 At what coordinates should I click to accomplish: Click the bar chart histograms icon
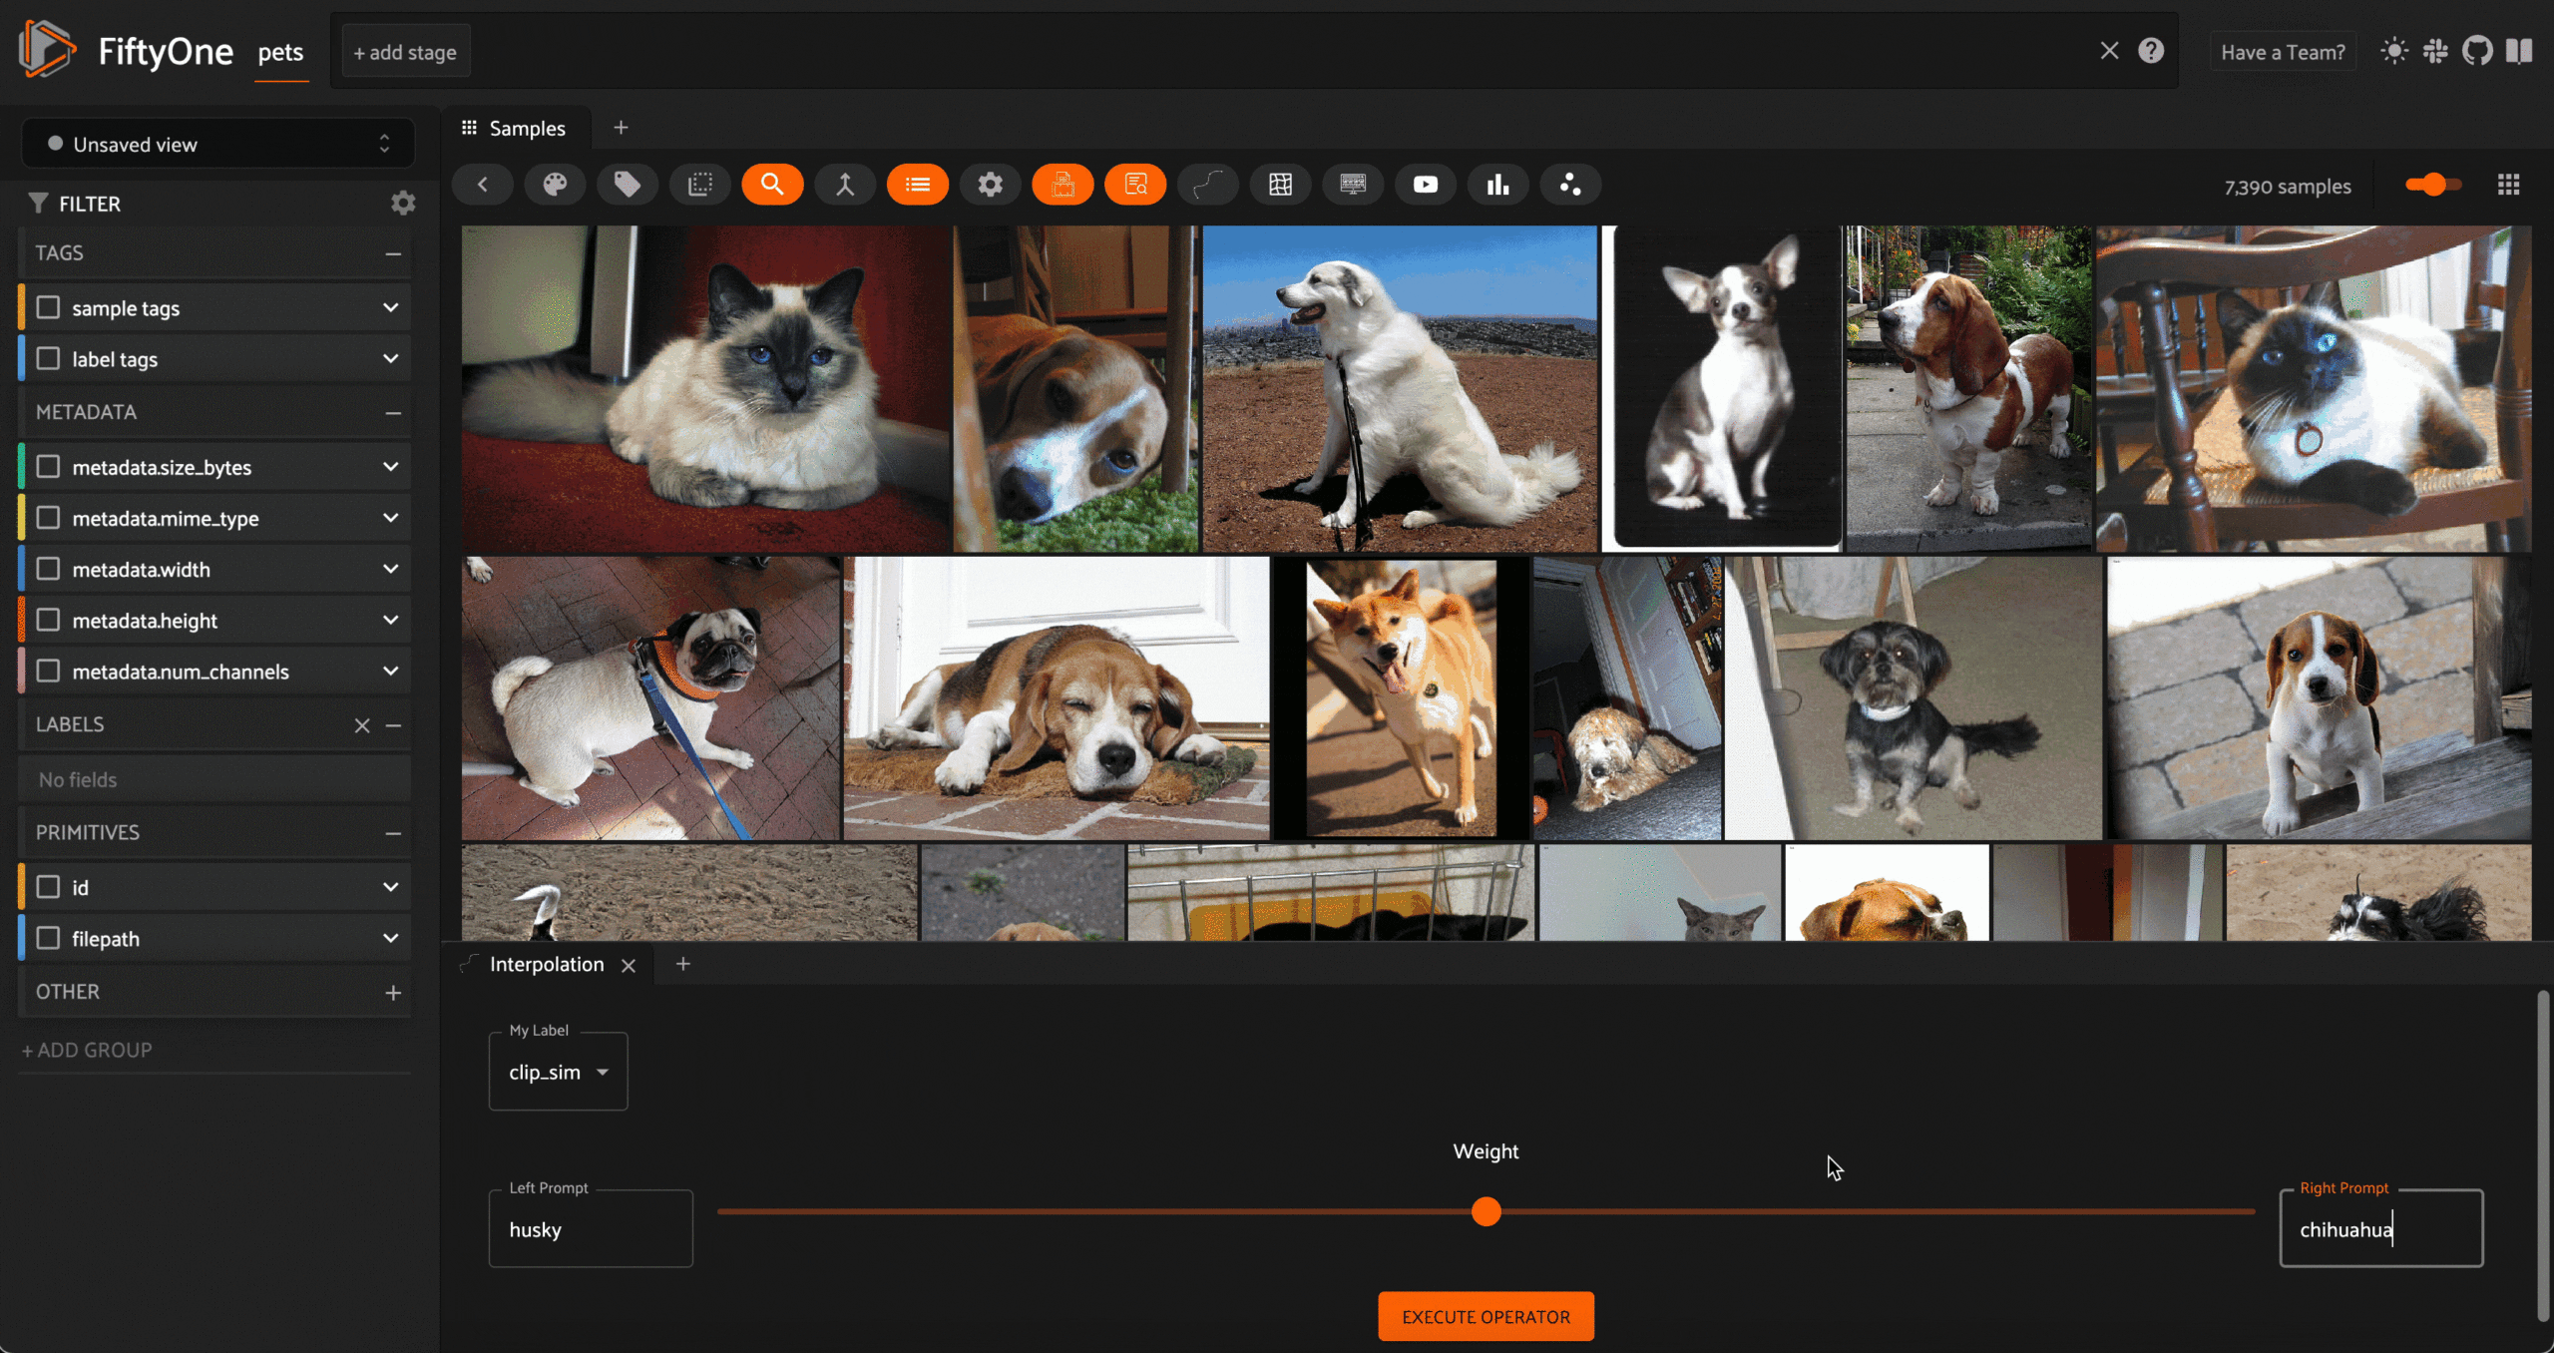point(1497,185)
